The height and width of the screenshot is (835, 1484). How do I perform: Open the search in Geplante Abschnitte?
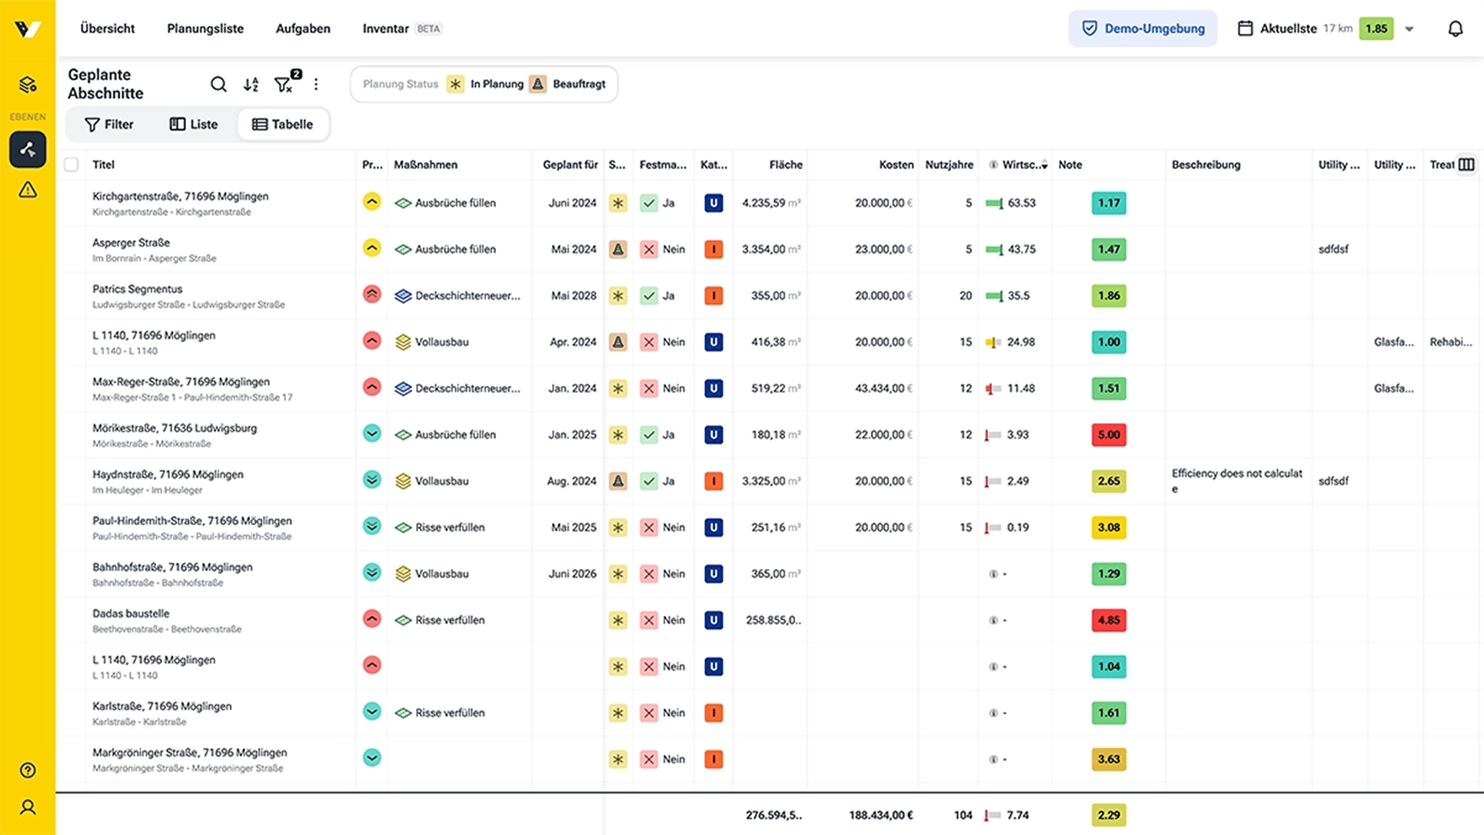click(x=218, y=84)
